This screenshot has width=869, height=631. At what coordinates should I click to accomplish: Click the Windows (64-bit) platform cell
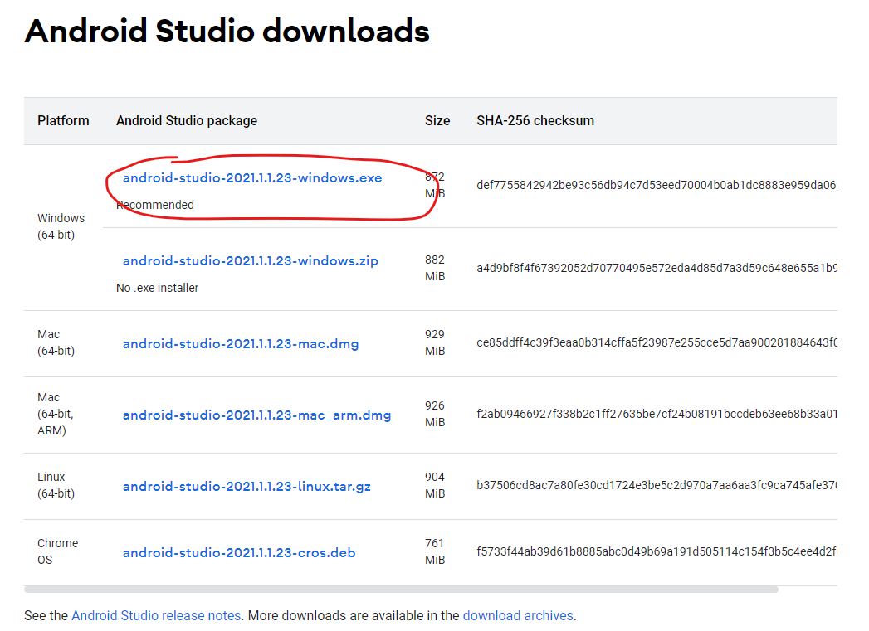(61, 226)
